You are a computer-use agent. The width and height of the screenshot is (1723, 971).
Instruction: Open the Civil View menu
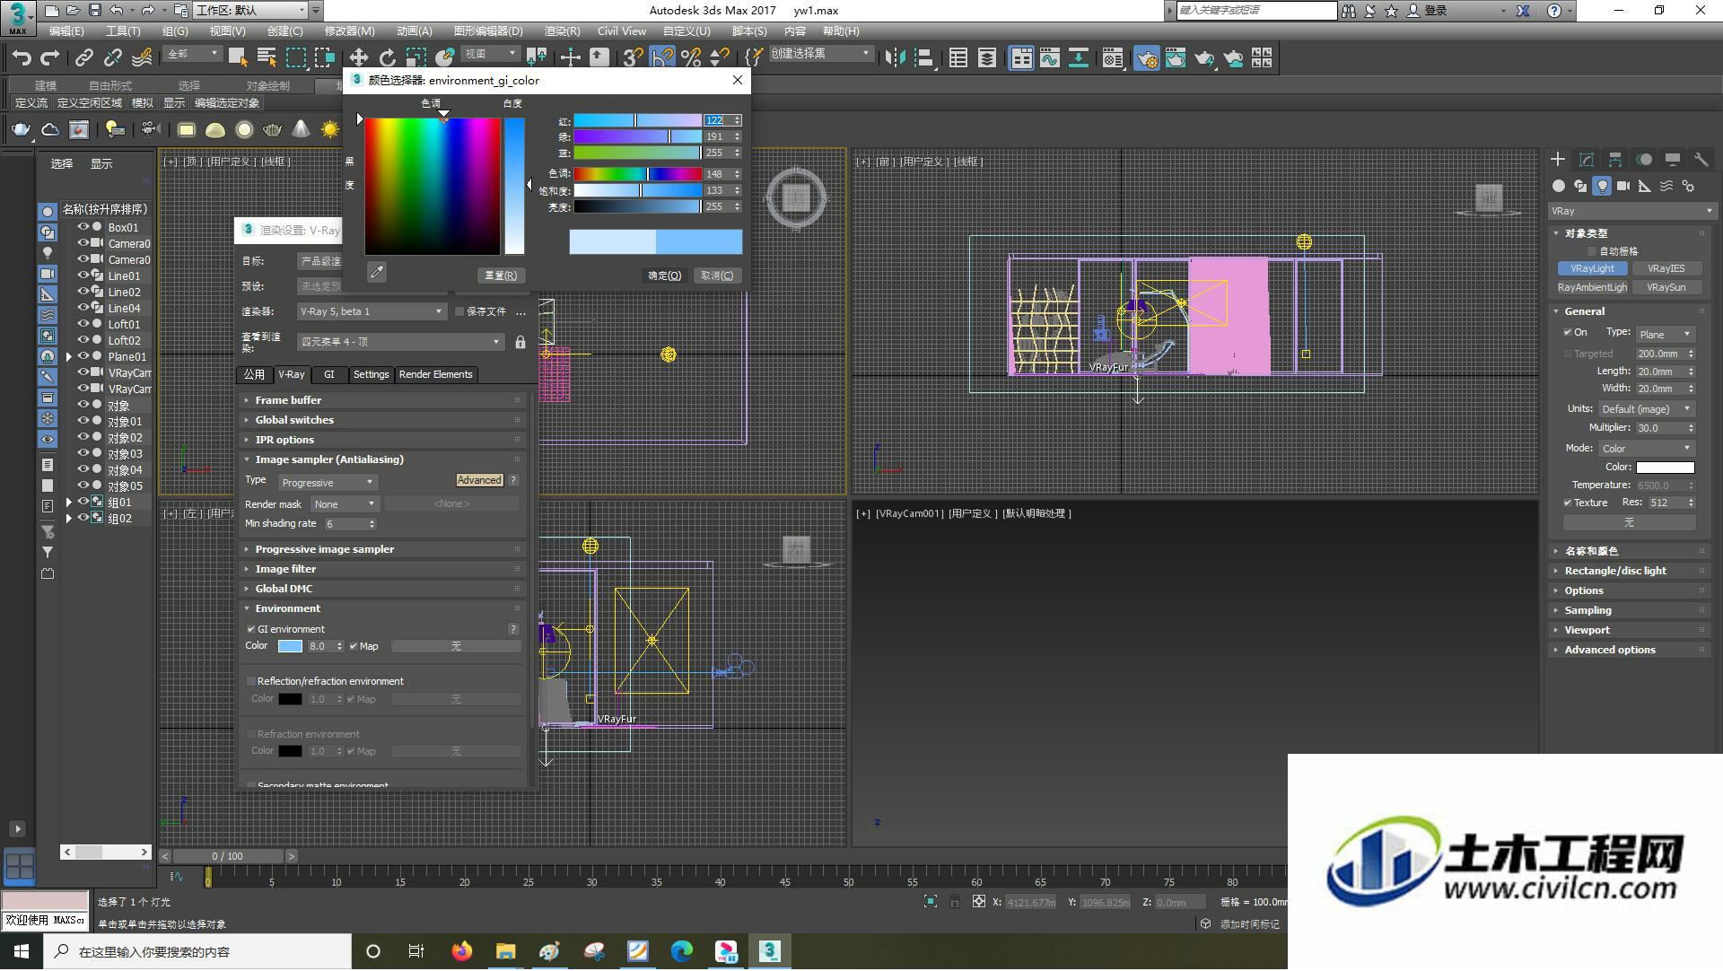(621, 31)
